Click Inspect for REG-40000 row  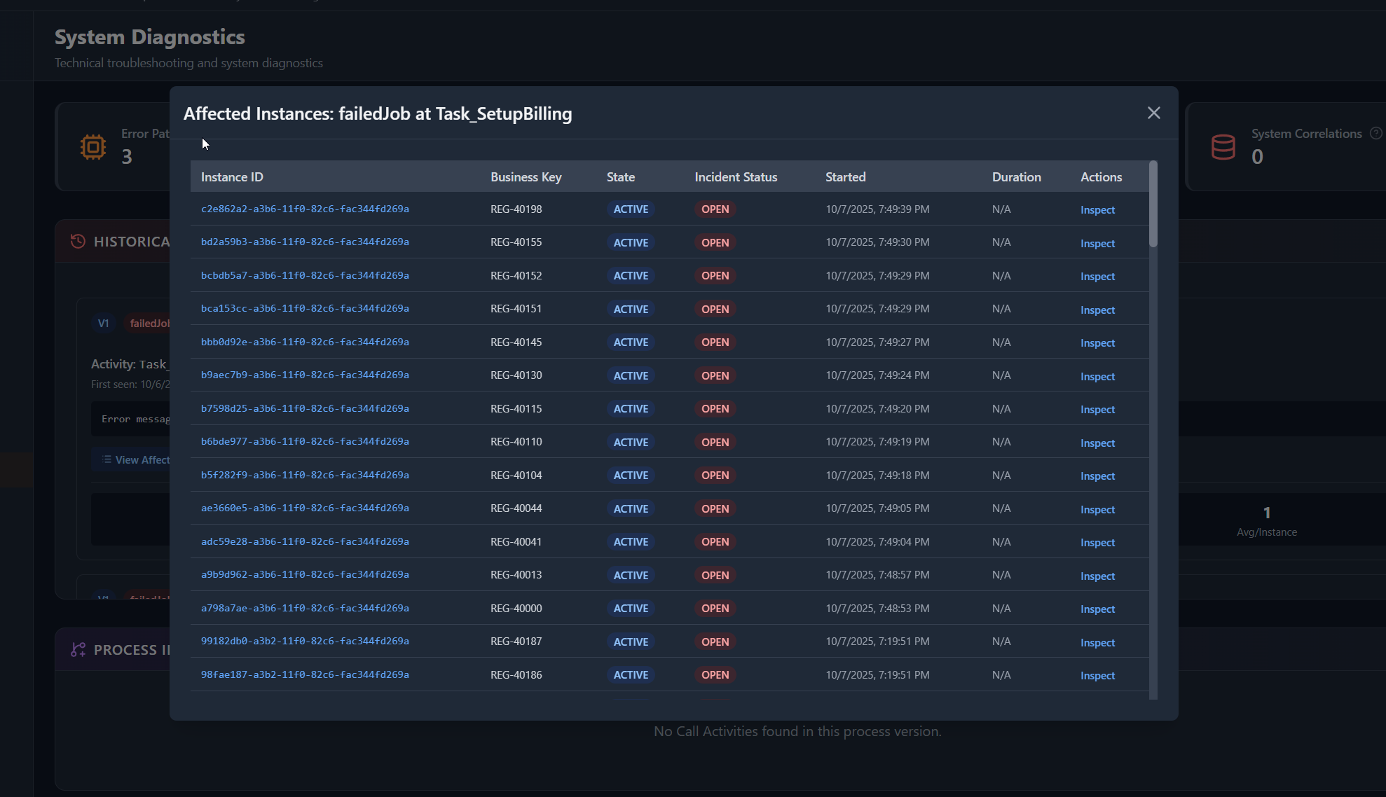click(x=1097, y=609)
